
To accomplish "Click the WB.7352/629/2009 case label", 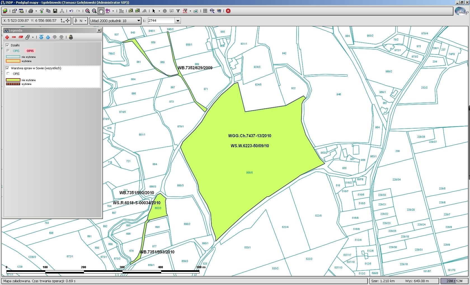I will (195, 68).
